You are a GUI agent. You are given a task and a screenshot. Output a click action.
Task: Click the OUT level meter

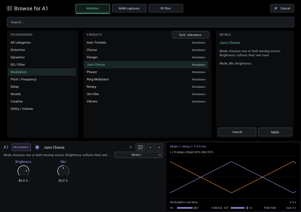tap(242, 208)
